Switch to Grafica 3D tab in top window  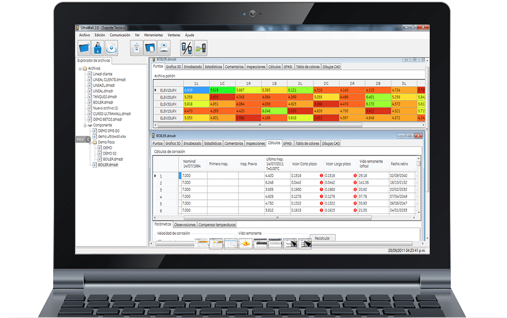coord(173,66)
